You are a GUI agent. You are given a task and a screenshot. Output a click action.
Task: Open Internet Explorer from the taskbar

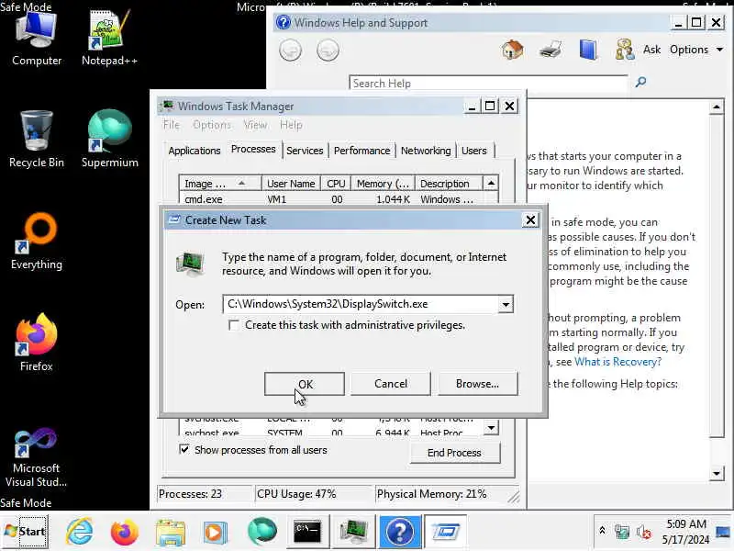[x=80, y=532]
